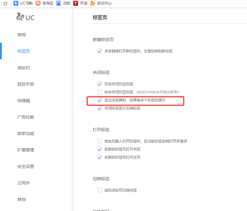Screen dimensions: 247x211
Task: Click the 鼠标滚轮可切换标签 label text
Action: tap(121, 190)
